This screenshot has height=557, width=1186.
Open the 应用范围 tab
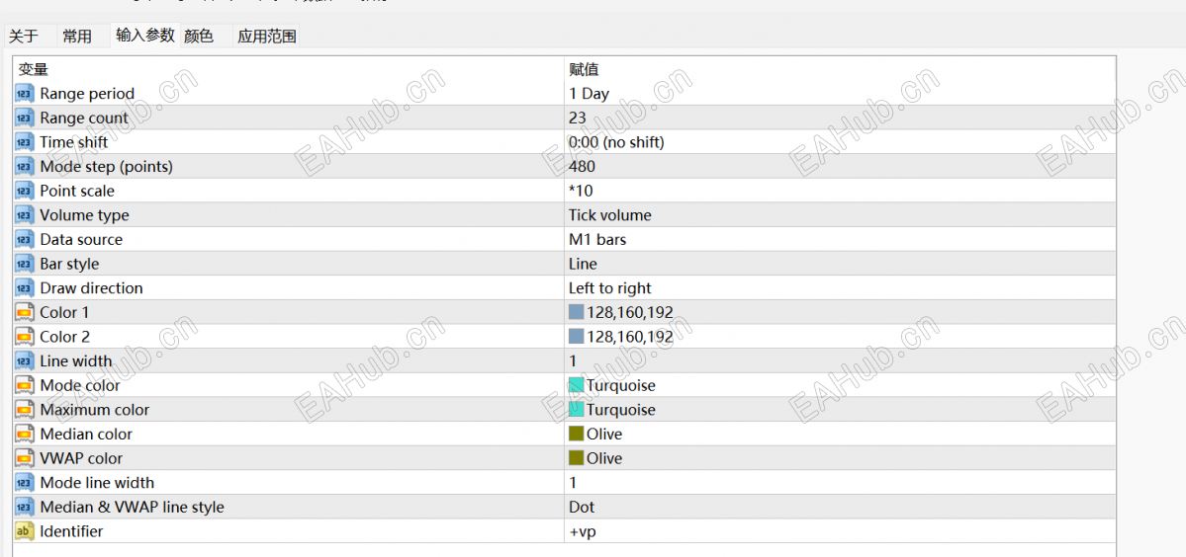(266, 37)
